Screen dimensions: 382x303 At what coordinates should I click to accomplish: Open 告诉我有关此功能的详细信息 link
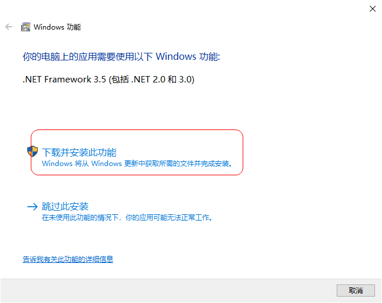pos(68,259)
